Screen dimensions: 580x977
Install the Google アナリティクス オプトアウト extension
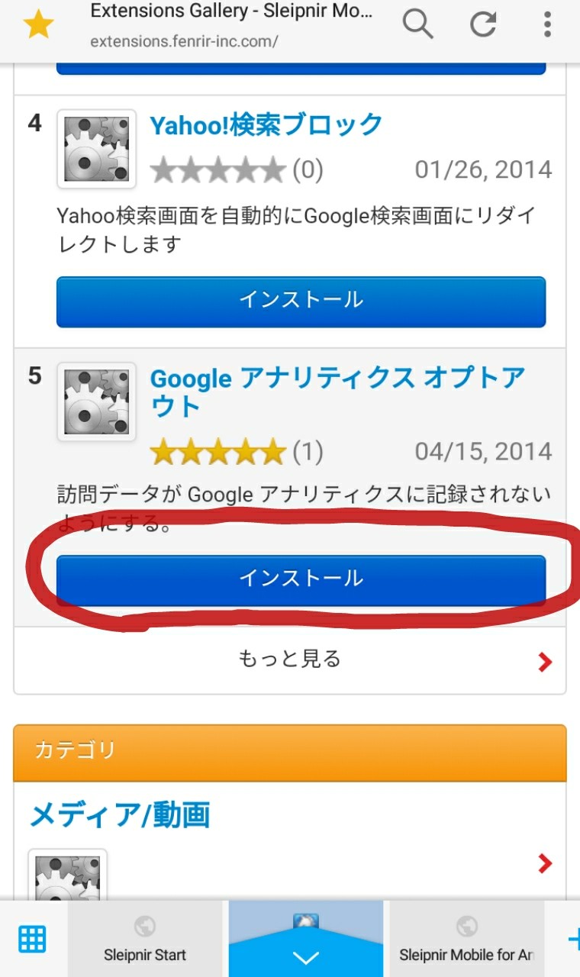tap(301, 580)
